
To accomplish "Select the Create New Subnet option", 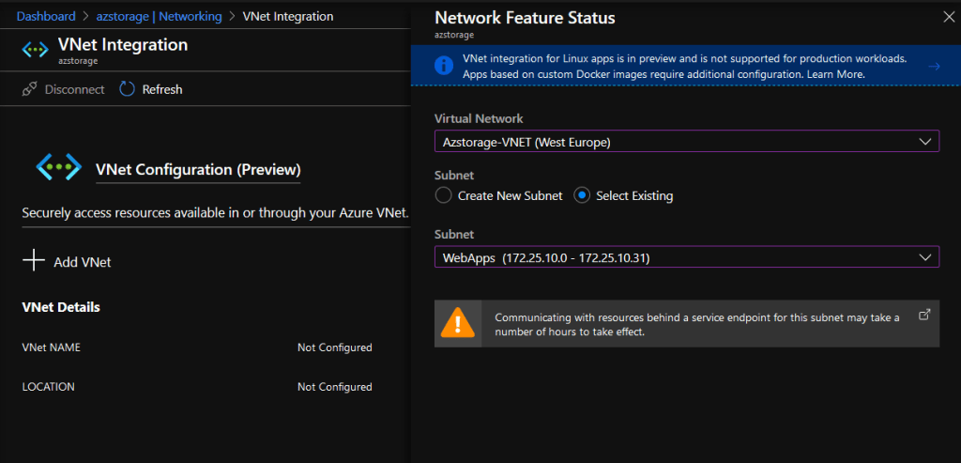I will (444, 195).
